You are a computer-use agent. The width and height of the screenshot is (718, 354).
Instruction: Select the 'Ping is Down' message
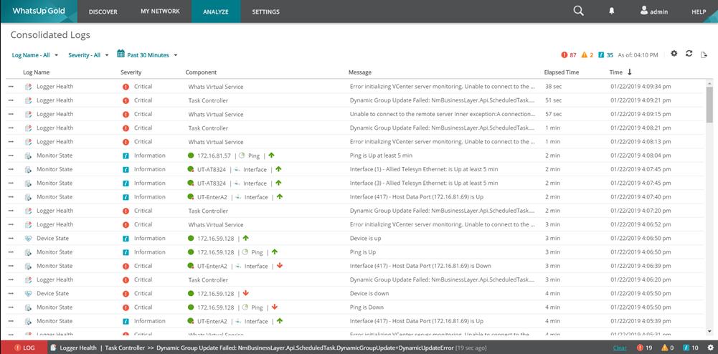(367, 307)
